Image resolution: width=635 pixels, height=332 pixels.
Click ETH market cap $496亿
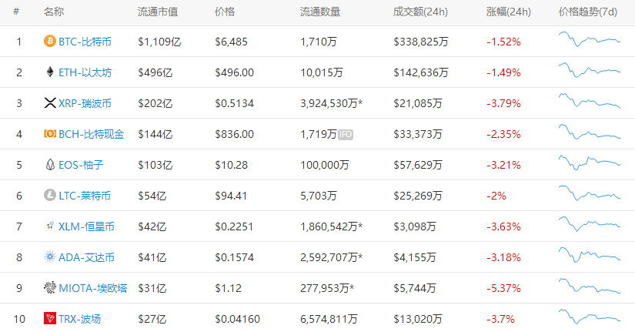click(155, 72)
